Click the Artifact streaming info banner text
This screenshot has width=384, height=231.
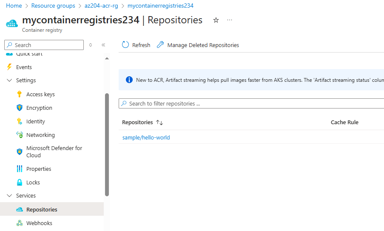point(260,80)
